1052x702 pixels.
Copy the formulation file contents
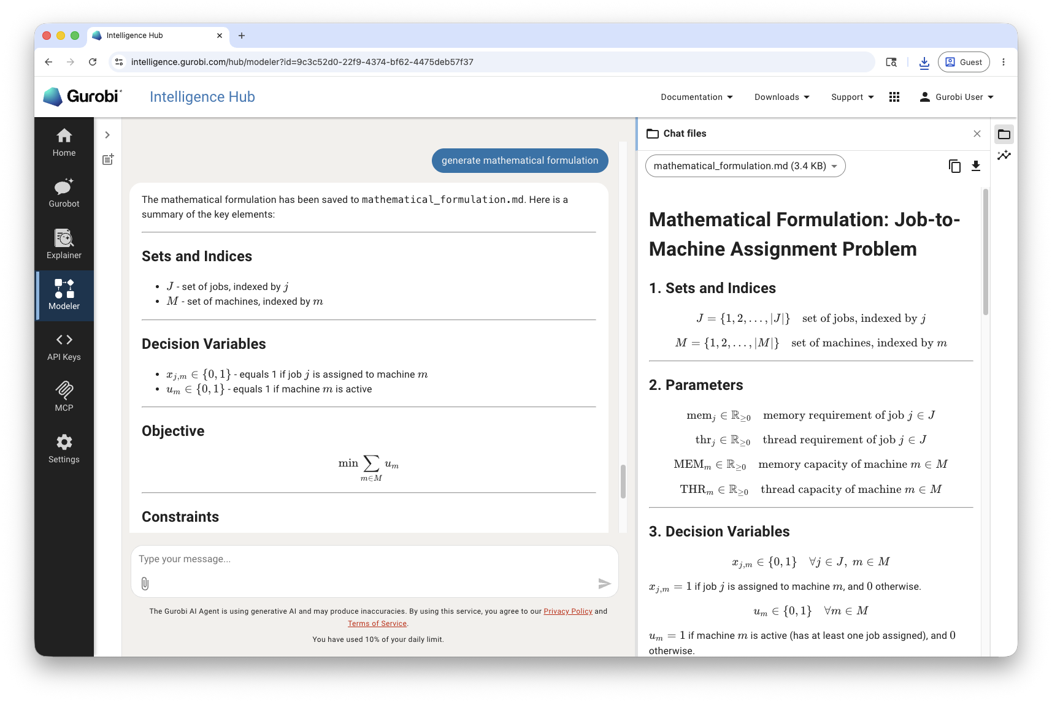(954, 166)
